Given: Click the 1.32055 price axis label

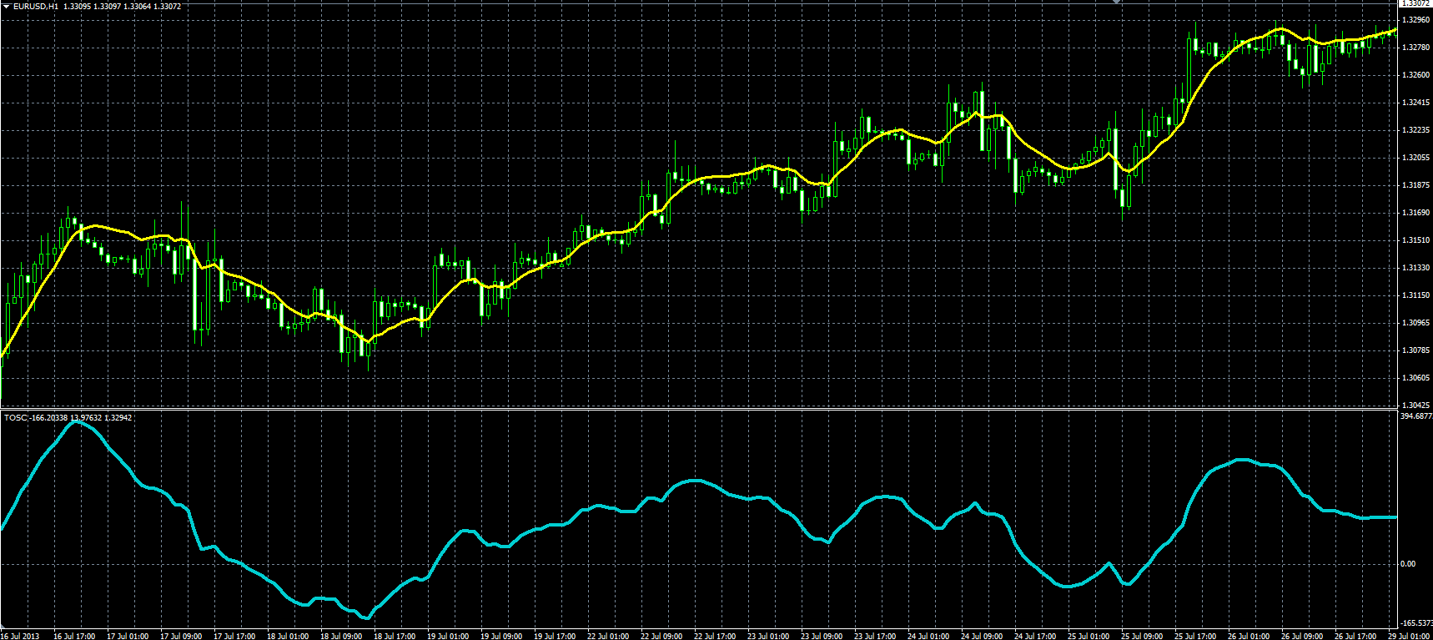Looking at the screenshot, I should [x=1415, y=158].
